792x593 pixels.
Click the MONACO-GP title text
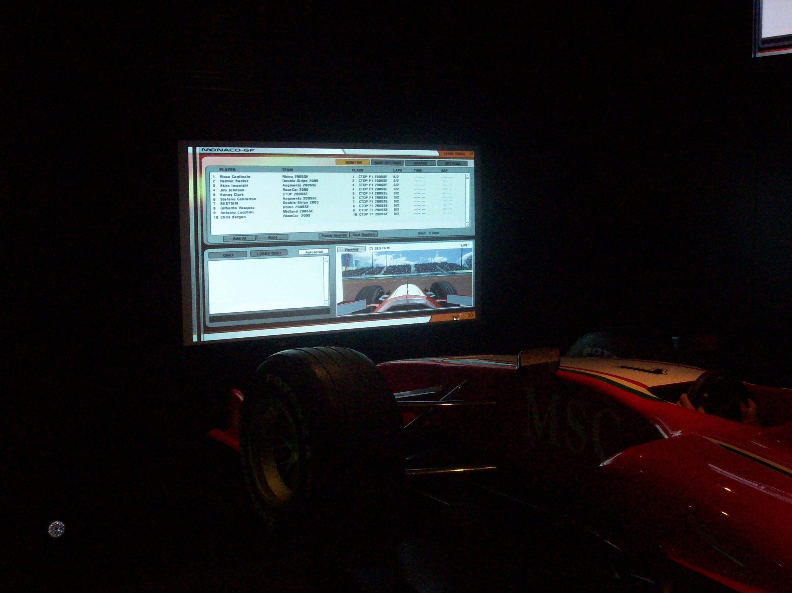(x=228, y=150)
